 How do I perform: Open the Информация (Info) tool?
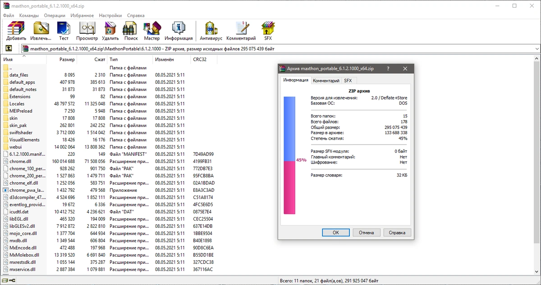coord(179,31)
